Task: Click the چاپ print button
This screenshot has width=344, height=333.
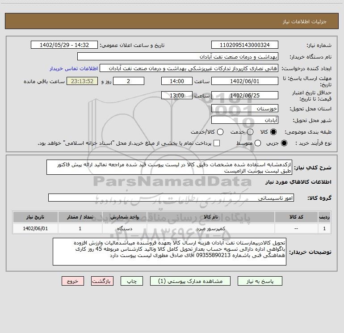Action: point(132,281)
